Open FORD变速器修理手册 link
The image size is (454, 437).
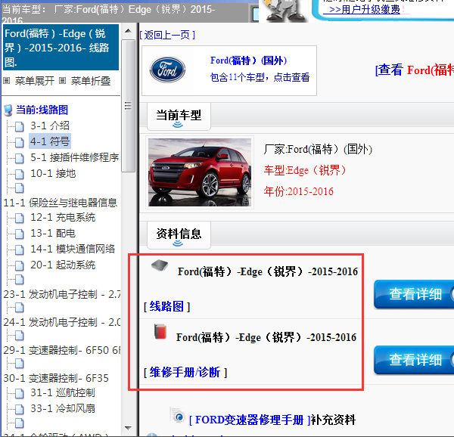click(250, 420)
